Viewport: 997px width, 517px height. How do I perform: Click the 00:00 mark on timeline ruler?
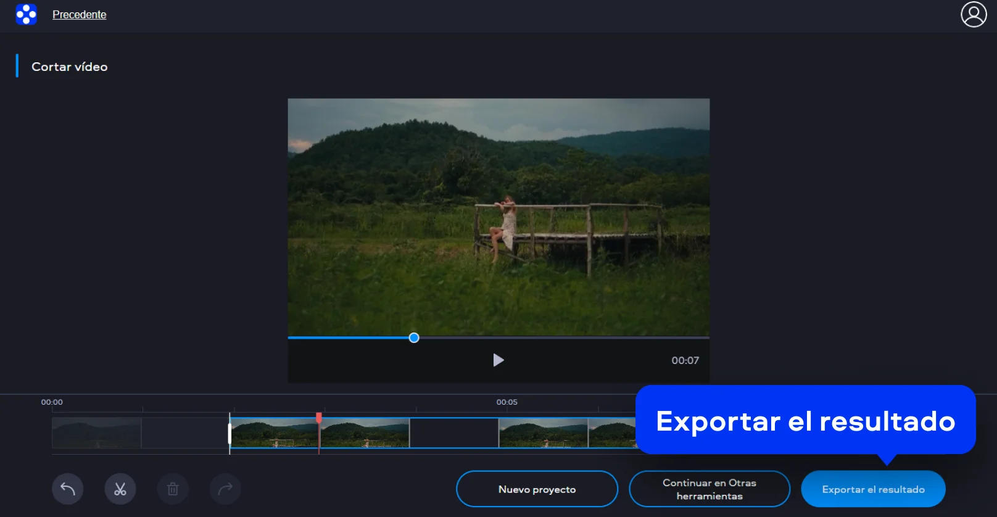pos(52,402)
